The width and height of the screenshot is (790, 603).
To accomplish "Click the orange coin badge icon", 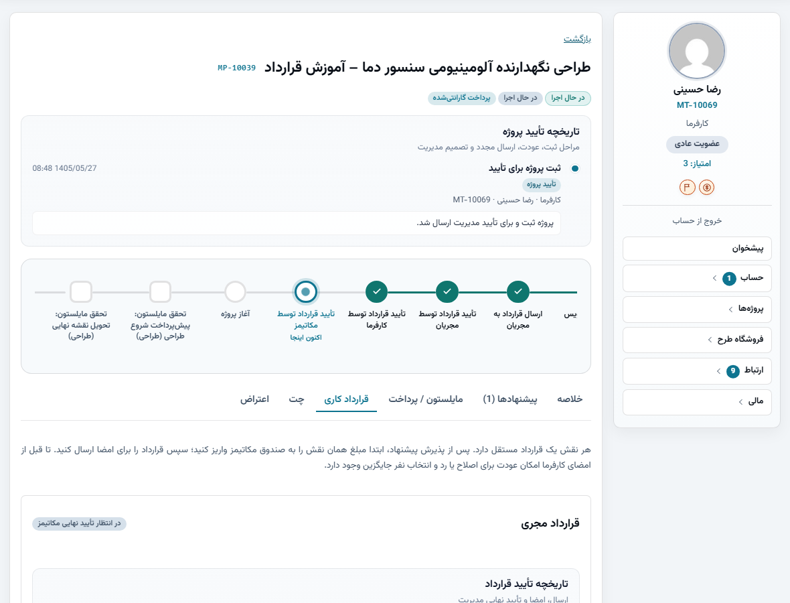I will (x=707, y=188).
